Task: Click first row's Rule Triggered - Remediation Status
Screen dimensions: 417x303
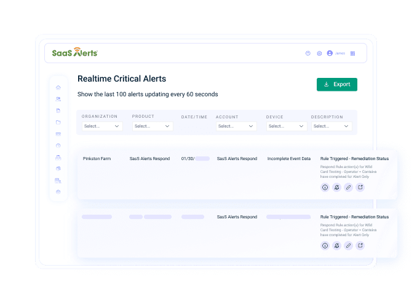Action: coord(354,159)
